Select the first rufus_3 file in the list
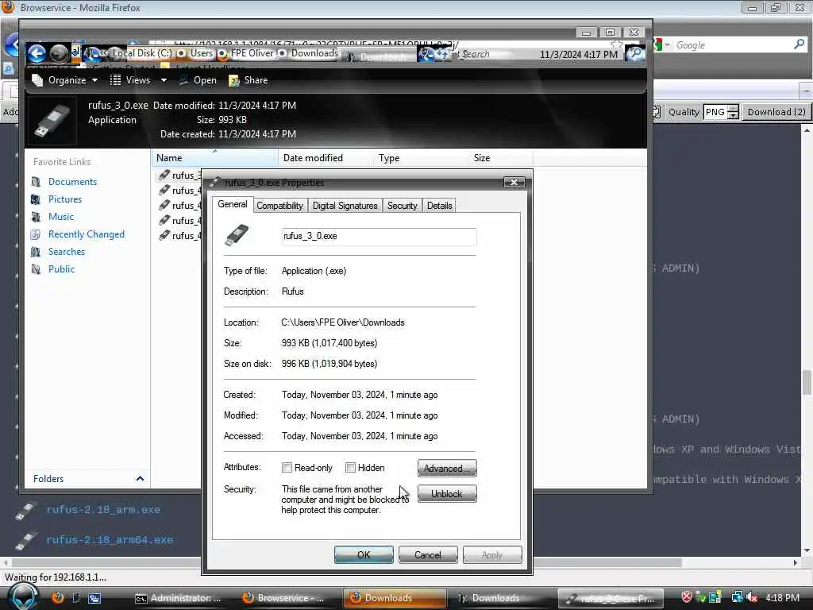Screen dimensions: 813x610 pyautogui.click(x=179, y=176)
